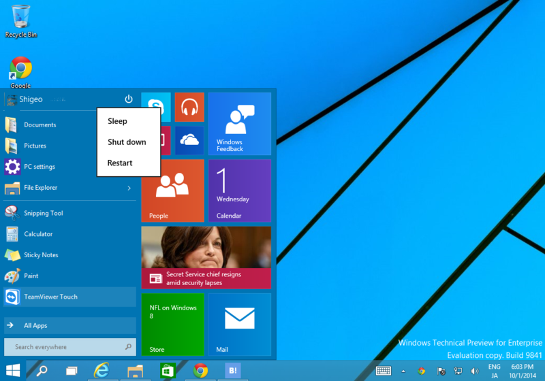Open the Secret Service news tile
The height and width of the screenshot is (381, 545).
tap(206, 257)
